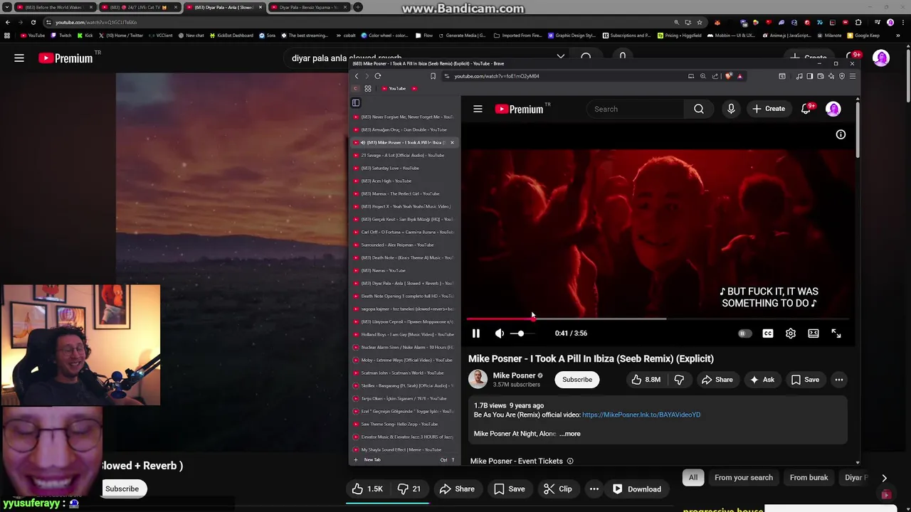Click the front window address bar URL
The width and height of the screenshot is (911, 512).
coord(497,76)
